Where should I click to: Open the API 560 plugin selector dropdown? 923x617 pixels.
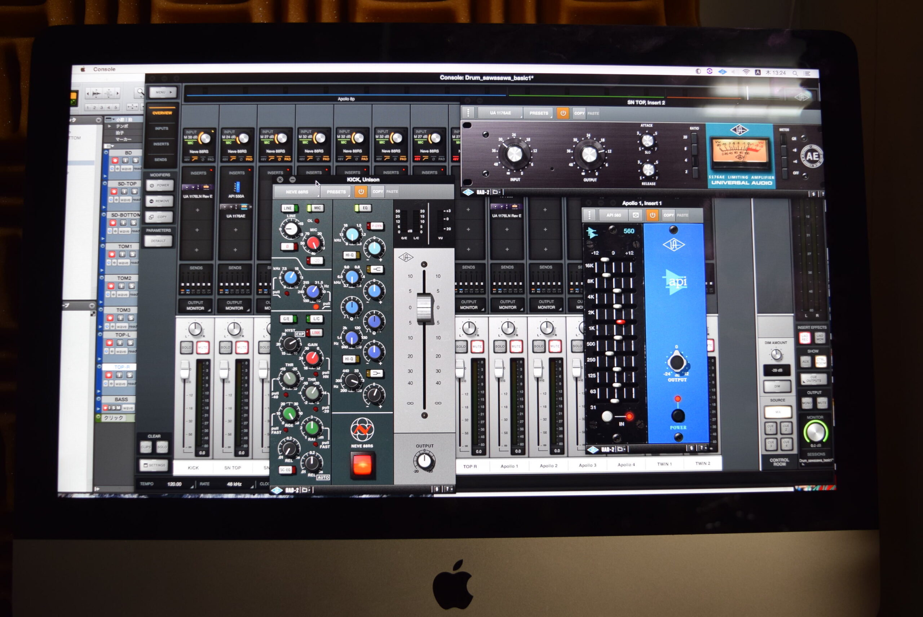(614, 215)
